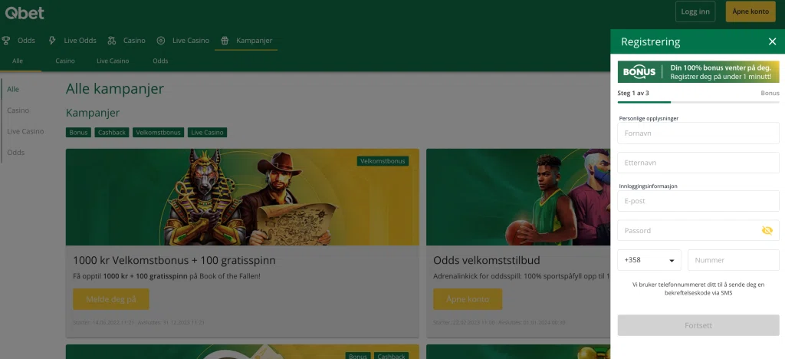Screen dimensions: 785x359
Task: Filter campaigns by Cashback tag
Action: (112, 133)
